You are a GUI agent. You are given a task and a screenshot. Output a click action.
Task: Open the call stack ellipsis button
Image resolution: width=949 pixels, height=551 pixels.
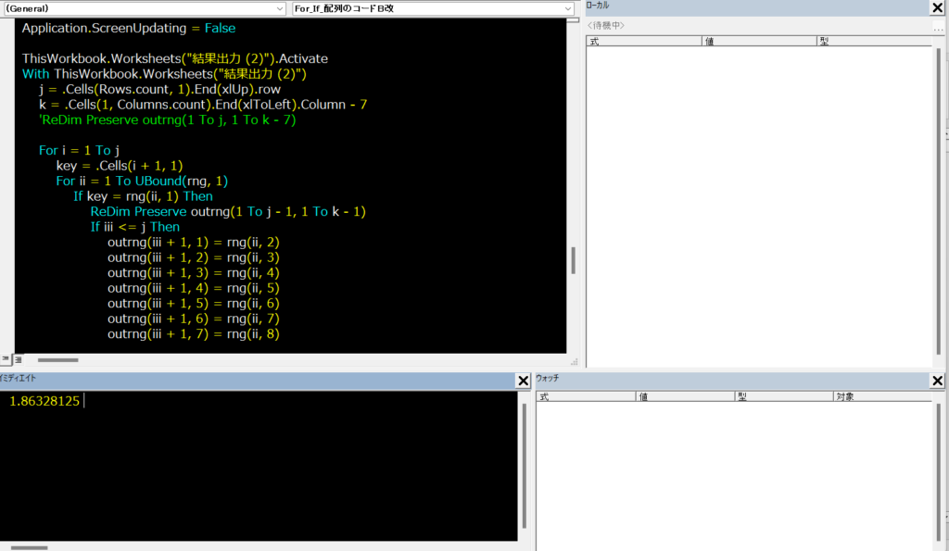(937, 26)
